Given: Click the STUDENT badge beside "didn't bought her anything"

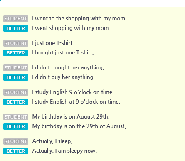Looking at the screenshot, I should tap(16, 68).
